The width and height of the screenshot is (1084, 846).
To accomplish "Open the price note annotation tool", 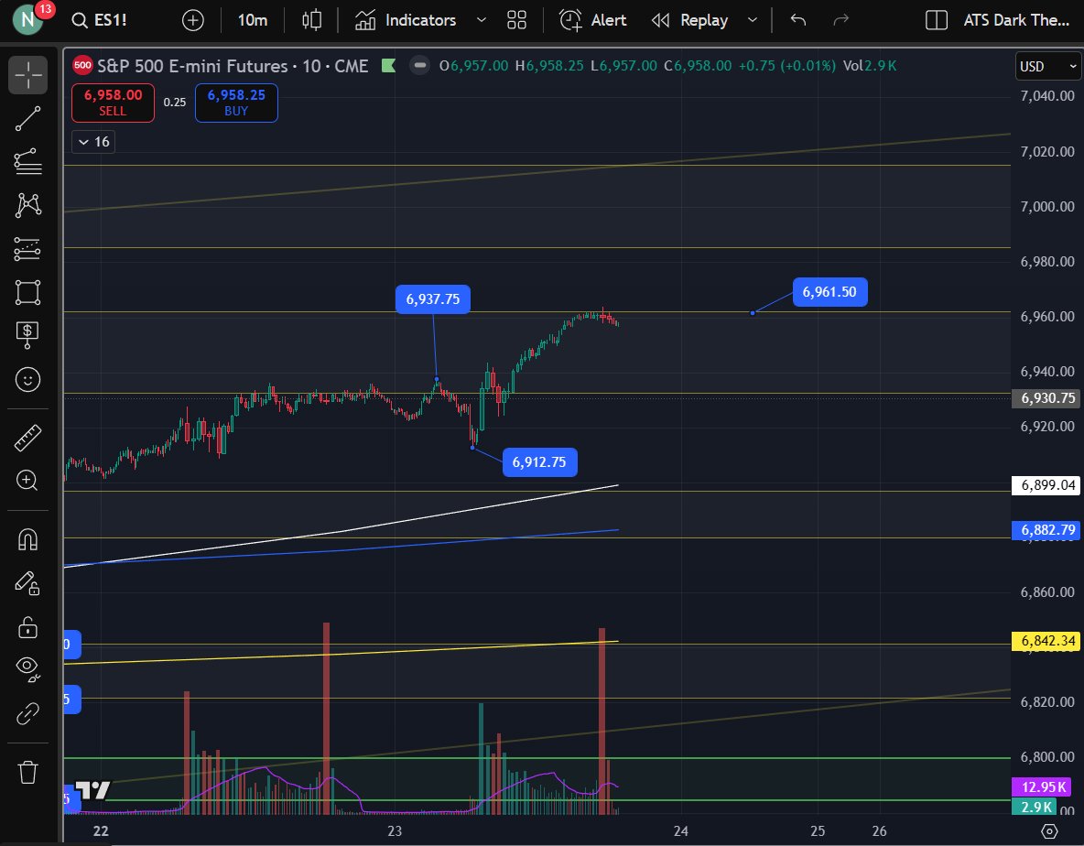I will [27, 335].
